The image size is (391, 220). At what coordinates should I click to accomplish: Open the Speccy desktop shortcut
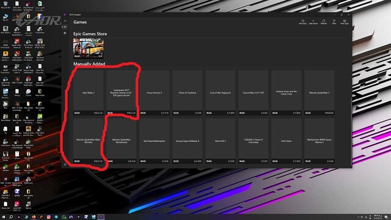click(28, 205)
